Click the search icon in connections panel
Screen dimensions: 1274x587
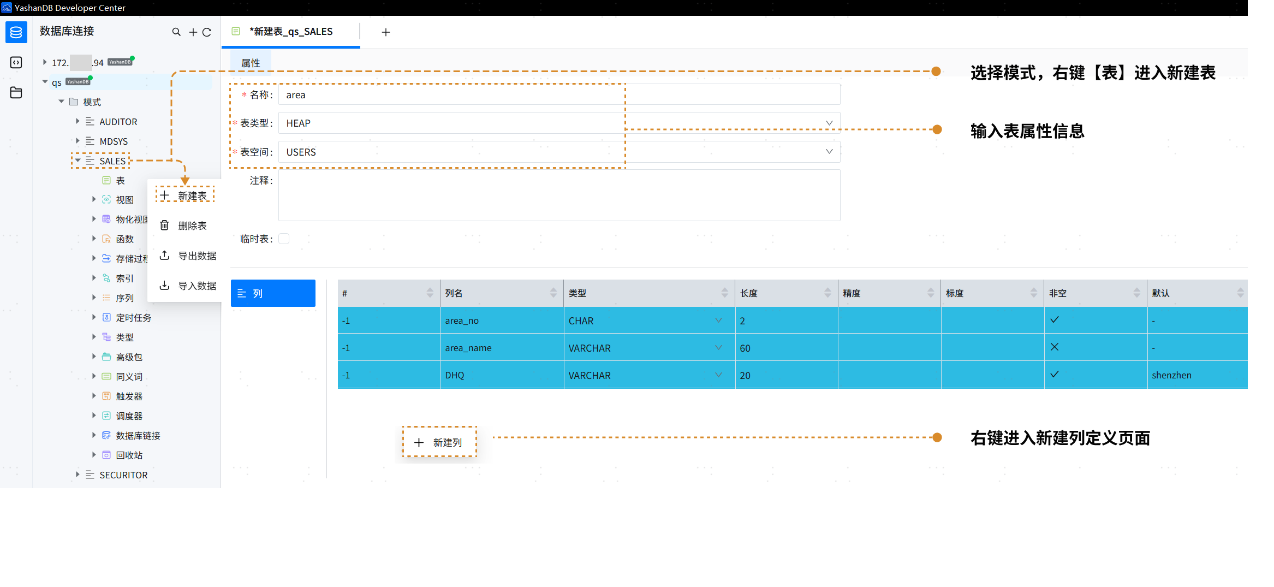[x=176, y=32]
